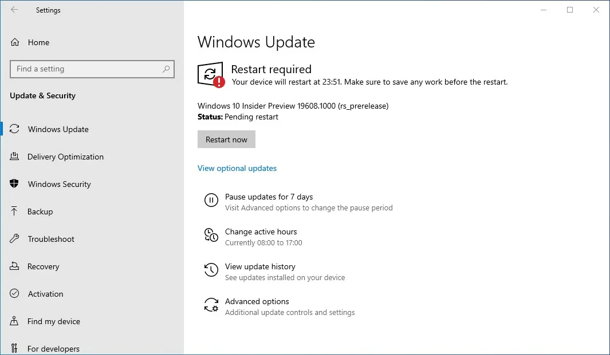Click the Activation checkmark icon
610x355 pixels.
point(14,294)
